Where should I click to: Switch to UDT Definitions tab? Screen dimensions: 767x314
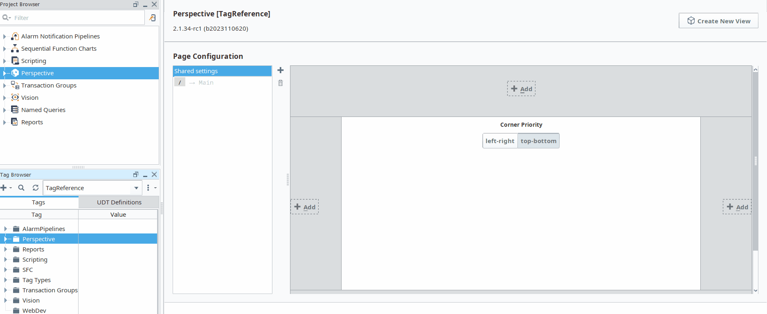(x=119, y=202)
